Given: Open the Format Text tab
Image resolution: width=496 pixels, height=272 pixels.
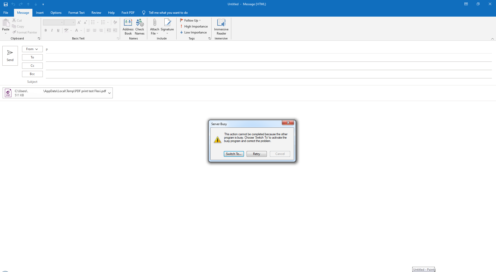Looking at the screenshot, I should tap(76, 13).
